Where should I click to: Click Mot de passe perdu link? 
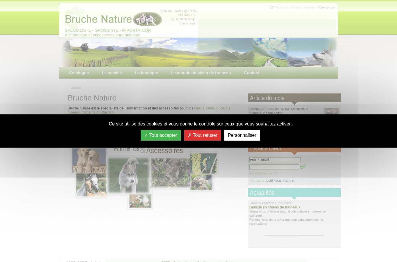[x=263, y=174]
